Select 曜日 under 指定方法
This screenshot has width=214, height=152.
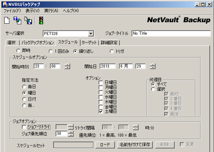click(24, 93)
